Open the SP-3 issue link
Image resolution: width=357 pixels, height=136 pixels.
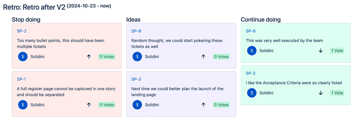[x=136, y=79]
